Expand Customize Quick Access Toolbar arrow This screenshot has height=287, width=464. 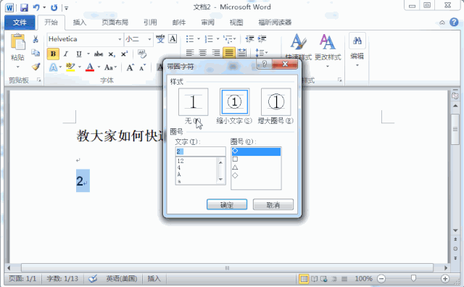pyautogui.click(x=67, y=8)
